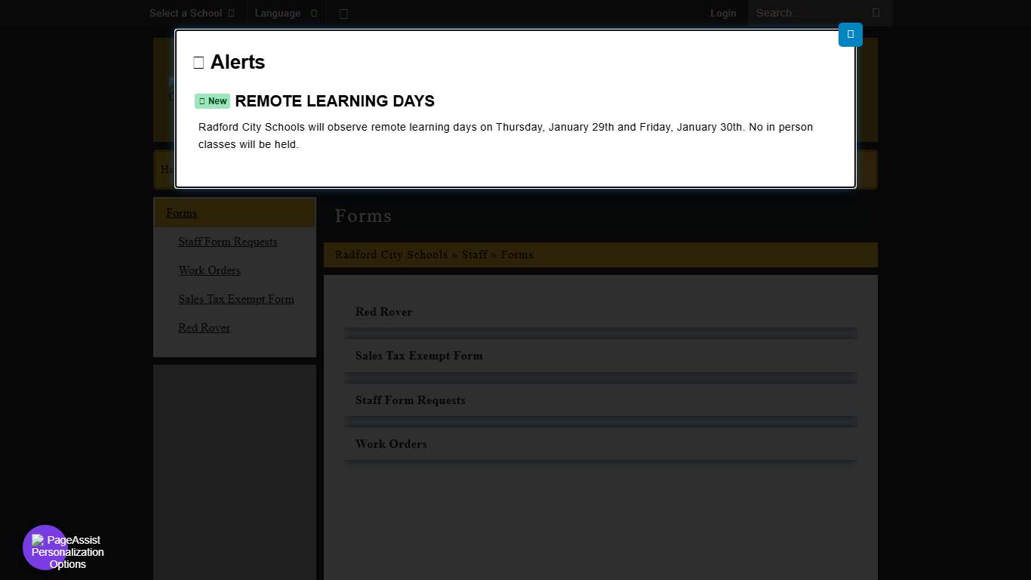Open Work Orders in the sidebar menu
Image resolution: width=1031 pixels, height=580 pixels.
point(209,270)
